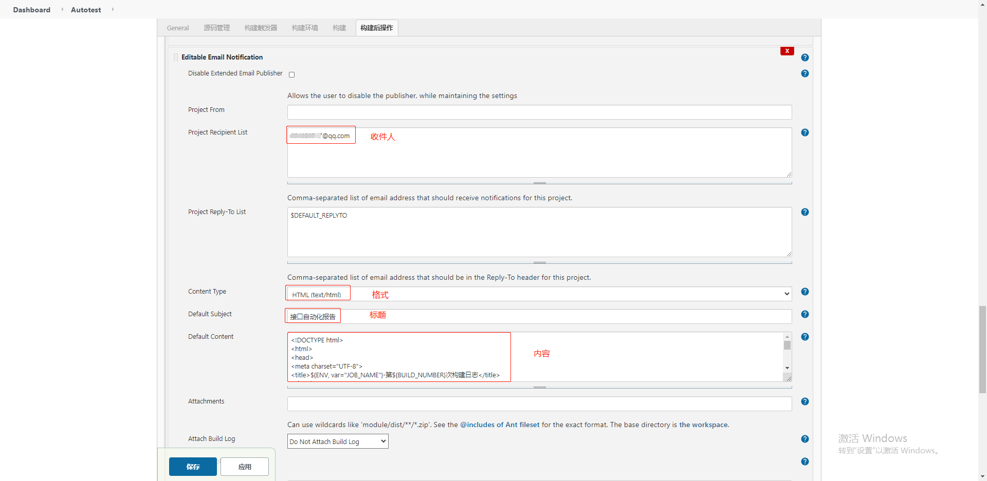Open the workspace link

(703, 425)
